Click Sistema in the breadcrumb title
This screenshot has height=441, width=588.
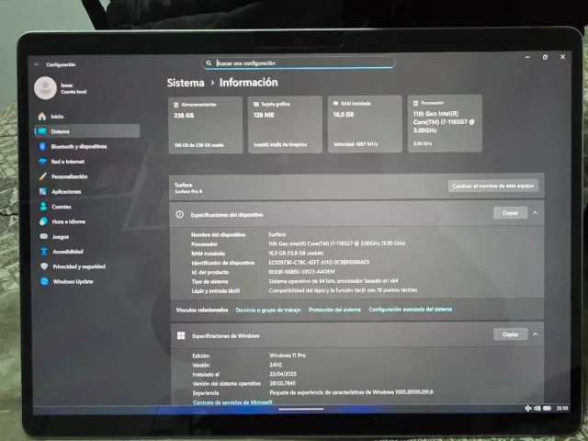[187, 83]
